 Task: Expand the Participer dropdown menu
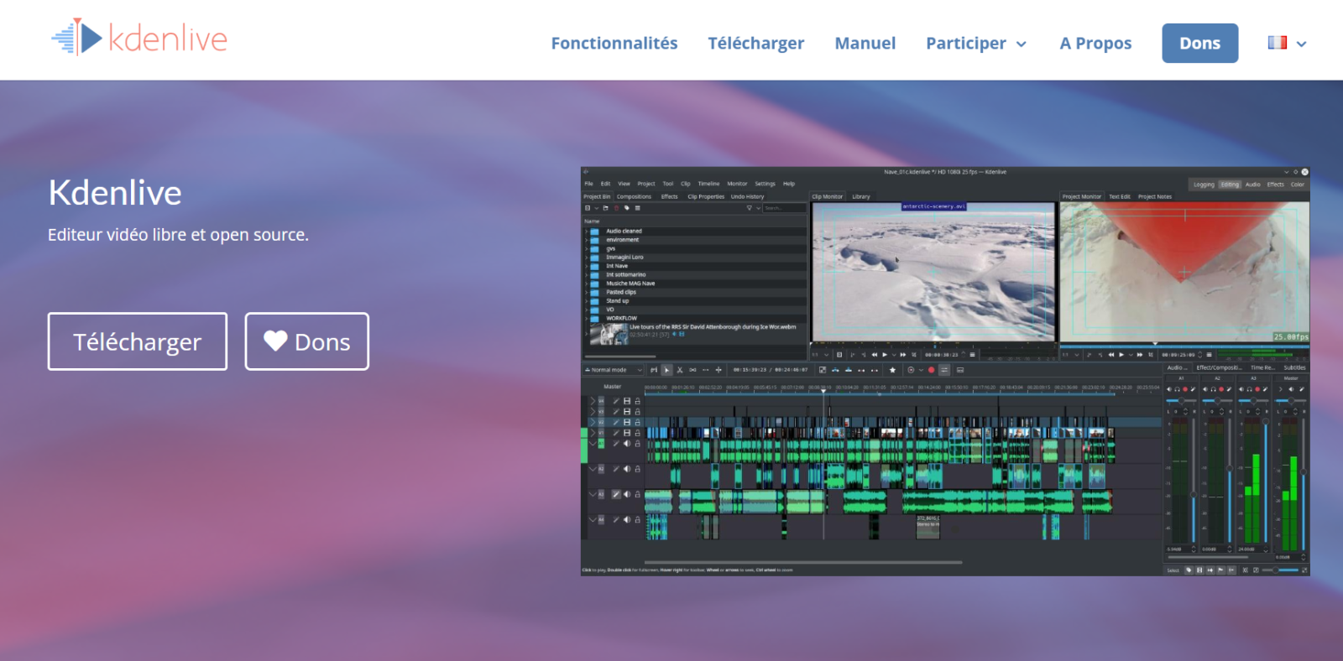[x=976, y=43]
